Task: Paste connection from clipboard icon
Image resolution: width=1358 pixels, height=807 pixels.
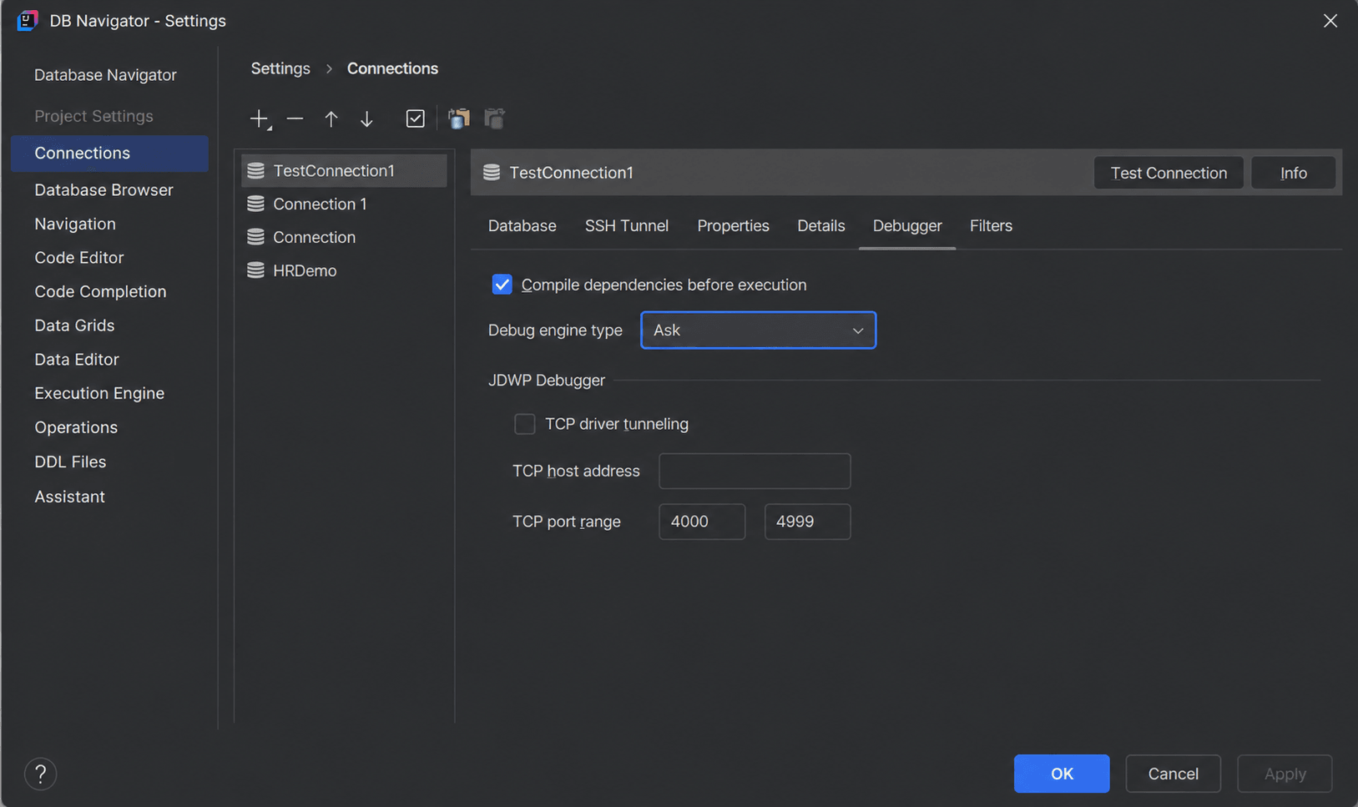Action: tap(495, 119)
